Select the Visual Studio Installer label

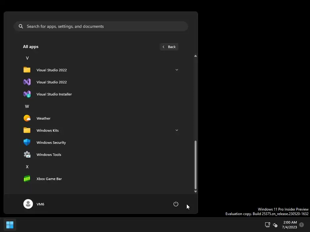pyautogui.click(x=54, y=94)
